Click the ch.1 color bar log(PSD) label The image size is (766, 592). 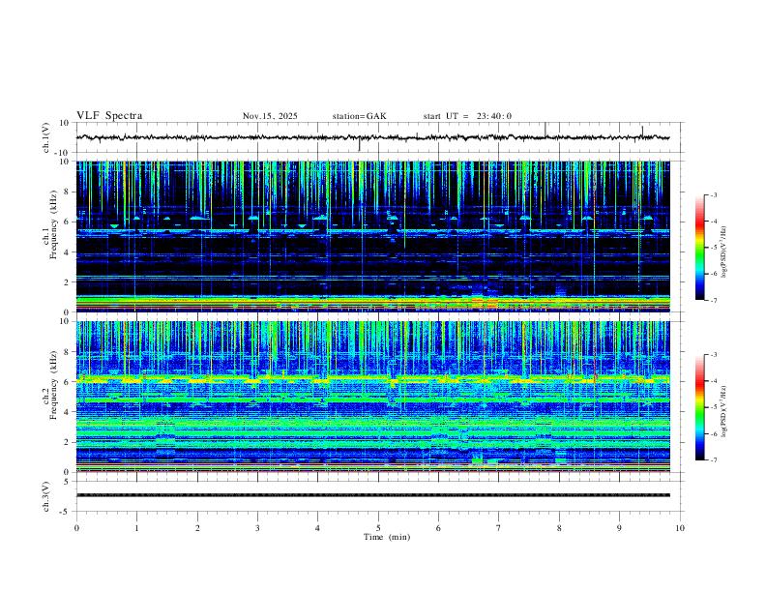pyautogui.click(x=724, y=252)
